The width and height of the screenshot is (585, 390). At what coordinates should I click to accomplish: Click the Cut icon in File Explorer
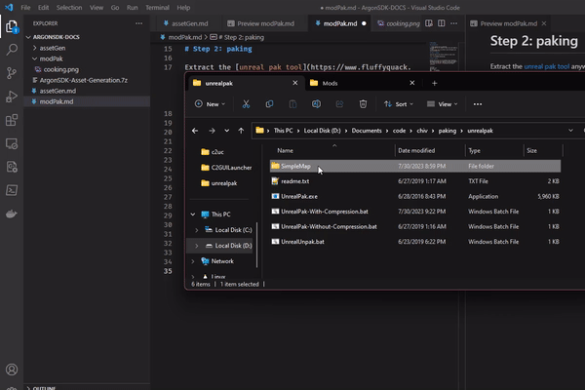245,103
